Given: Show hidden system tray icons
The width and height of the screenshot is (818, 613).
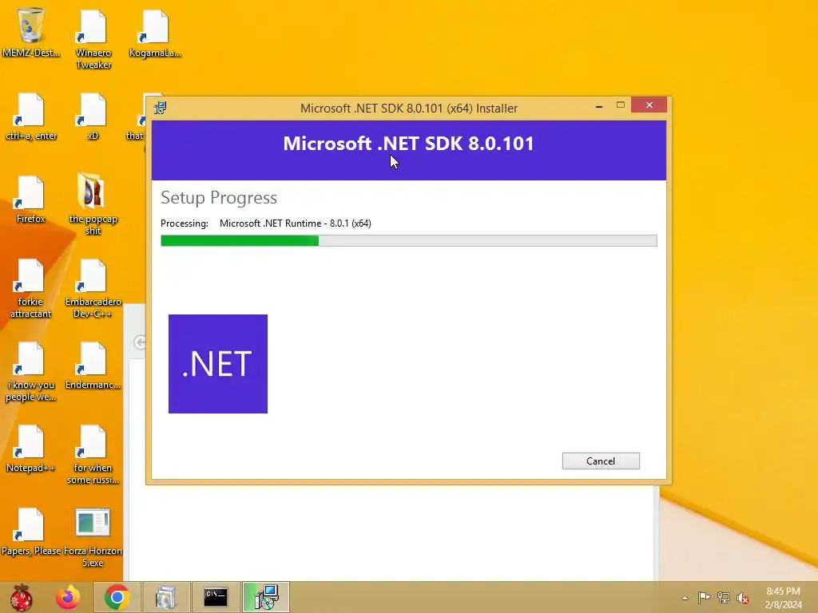Looking at the screenshot, I should pyautogui.click(x=685, y=598).
